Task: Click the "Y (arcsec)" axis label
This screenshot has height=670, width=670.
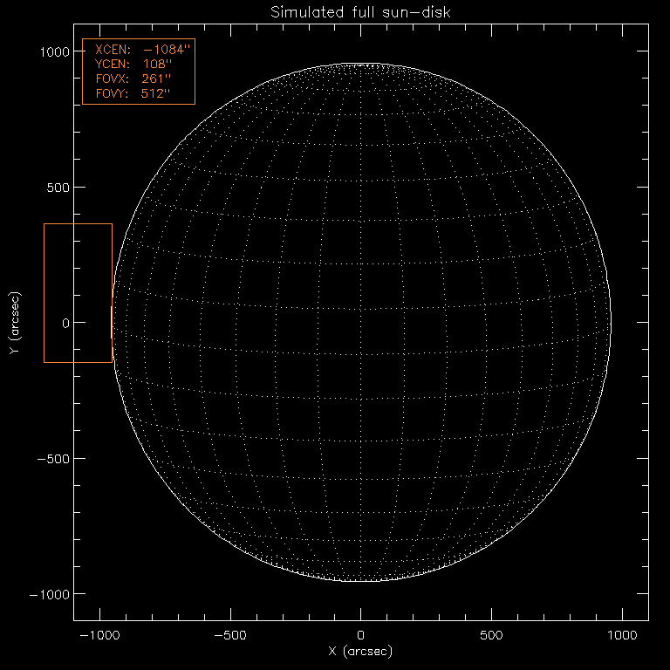Action: click(x=15, y=323)
